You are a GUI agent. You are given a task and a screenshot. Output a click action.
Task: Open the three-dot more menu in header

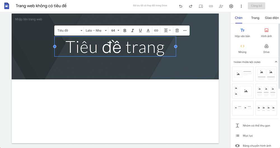click(x=241, y=6)
